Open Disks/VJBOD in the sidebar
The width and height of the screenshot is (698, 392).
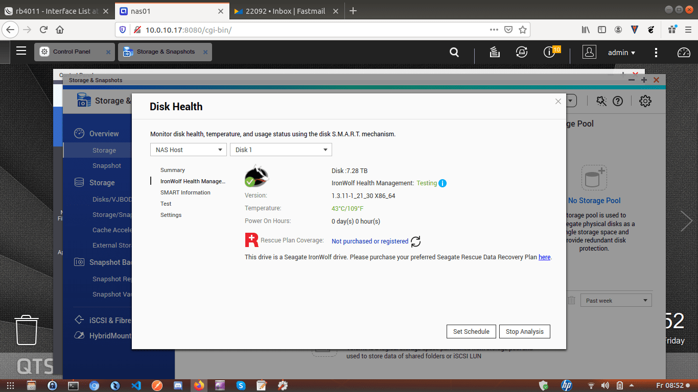pyautogui.click(x=111, y=199)
